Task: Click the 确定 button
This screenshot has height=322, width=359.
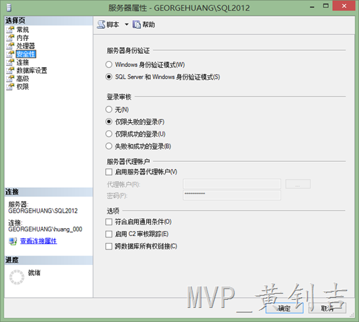Action: (285, 309)
